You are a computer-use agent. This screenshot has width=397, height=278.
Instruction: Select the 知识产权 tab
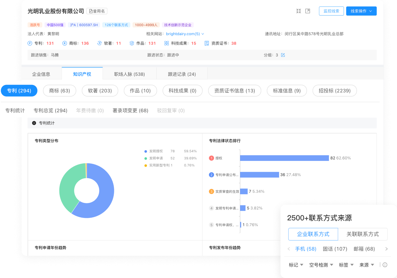pyautogui.click(x=82, y=74)
